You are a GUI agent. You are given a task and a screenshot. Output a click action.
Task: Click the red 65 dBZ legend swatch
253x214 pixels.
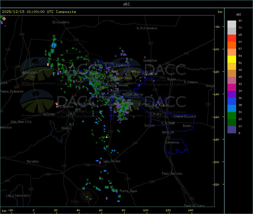click(x=232, y=38)
